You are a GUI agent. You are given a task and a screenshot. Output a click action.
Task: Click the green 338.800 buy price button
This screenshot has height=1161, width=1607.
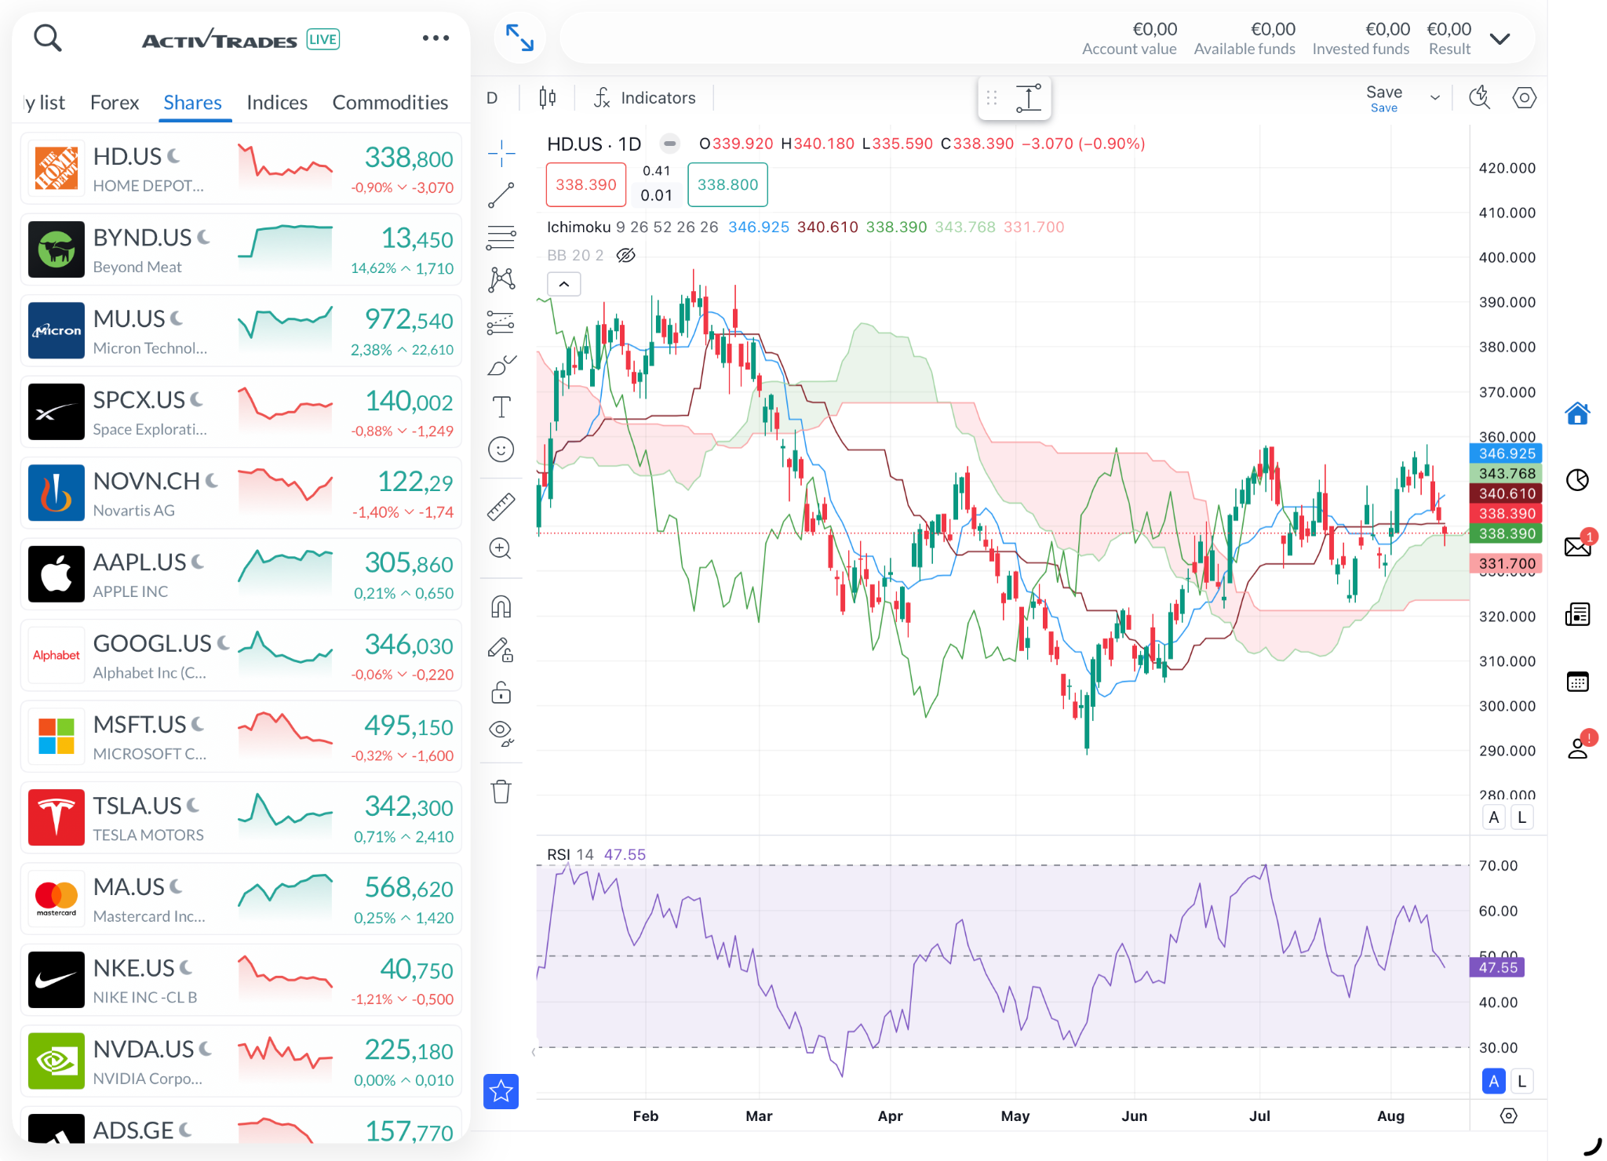[727, 185]
